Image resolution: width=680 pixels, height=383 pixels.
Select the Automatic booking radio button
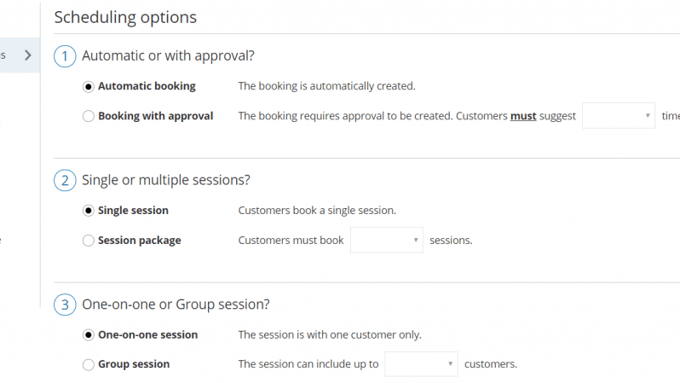(89, 86)
